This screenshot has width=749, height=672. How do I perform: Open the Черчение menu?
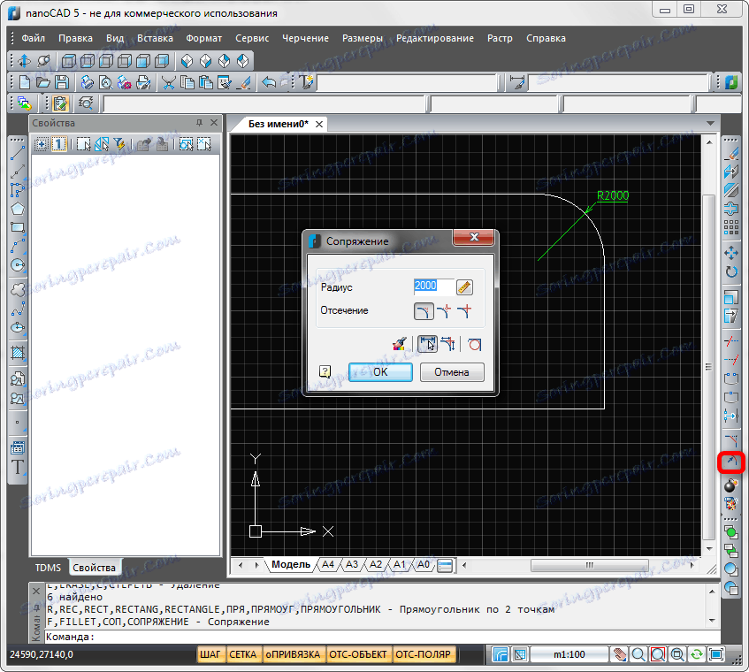[305, 38]
